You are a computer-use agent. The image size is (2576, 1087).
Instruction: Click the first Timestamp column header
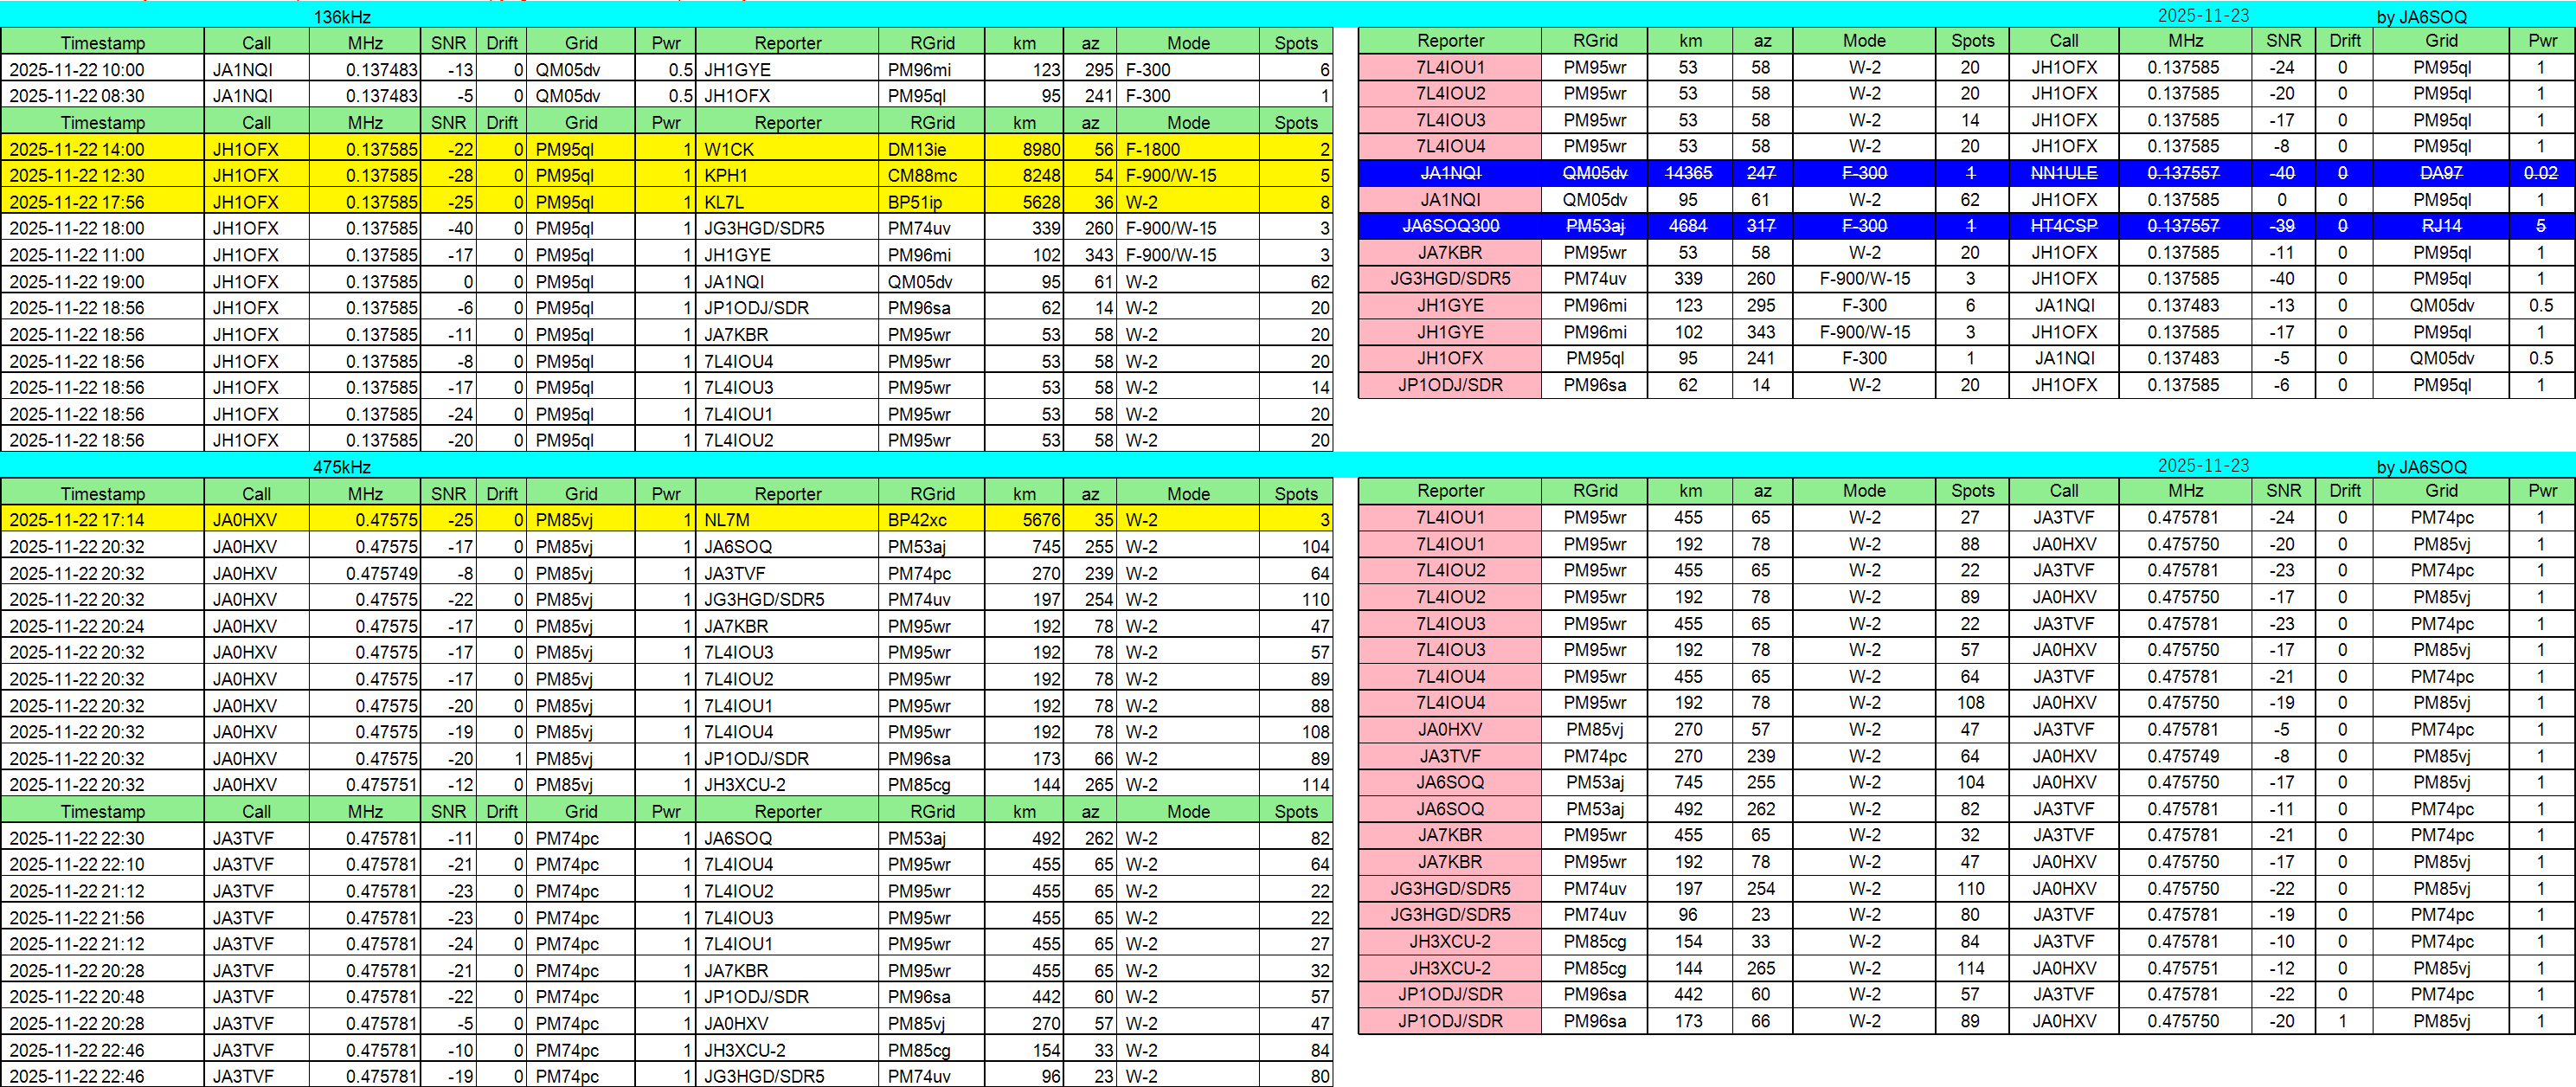102,43
